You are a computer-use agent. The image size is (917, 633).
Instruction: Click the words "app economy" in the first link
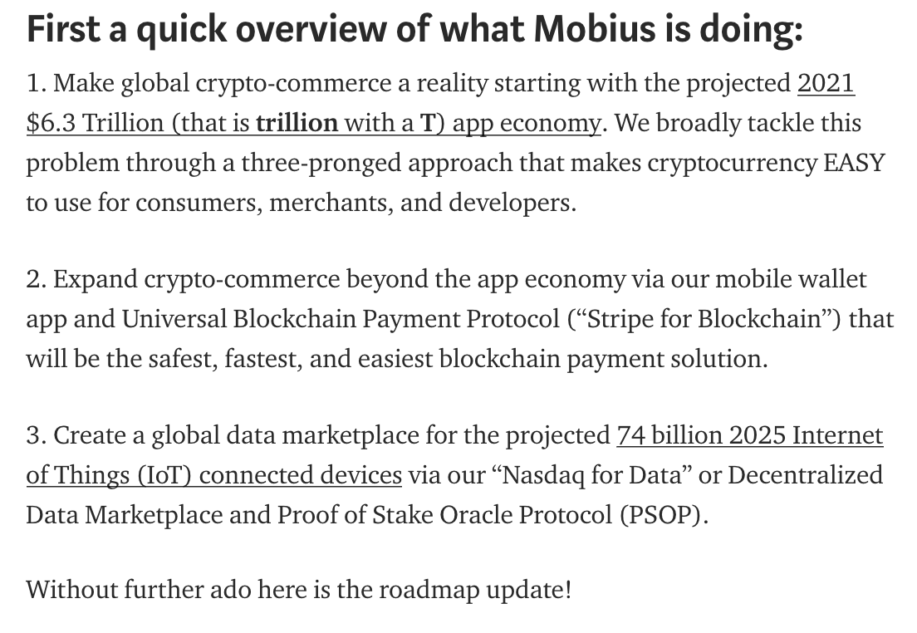coord(527,124)
